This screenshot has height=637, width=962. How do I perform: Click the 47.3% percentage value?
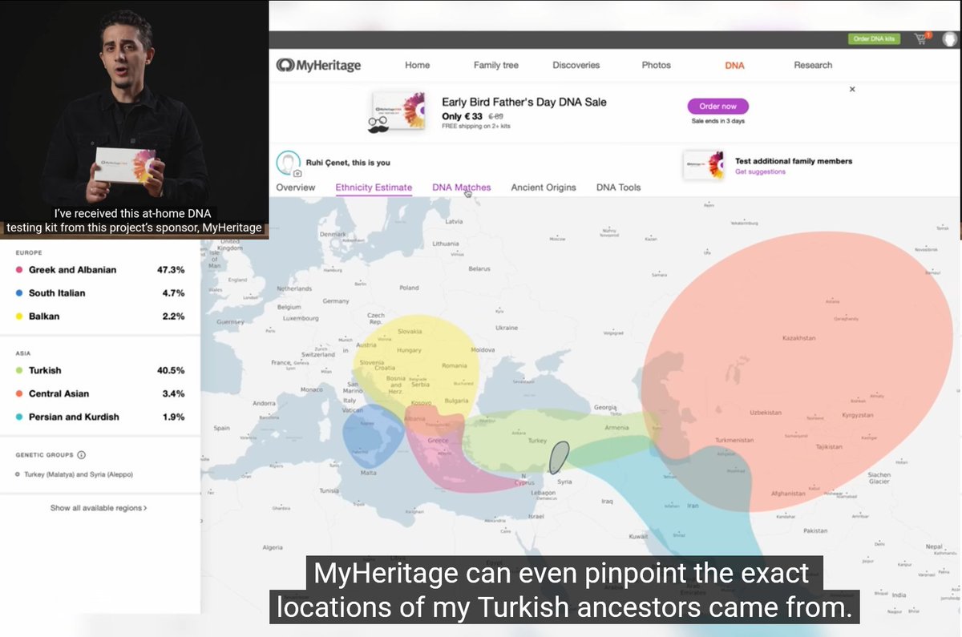click(171, 270)
